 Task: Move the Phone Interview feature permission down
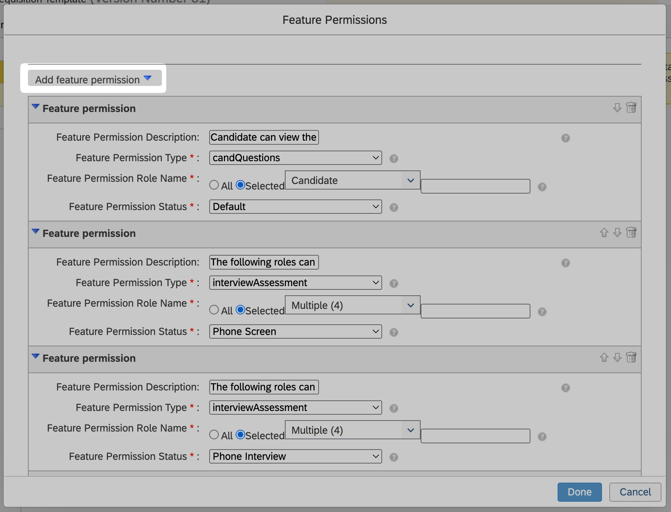[617, 357]
